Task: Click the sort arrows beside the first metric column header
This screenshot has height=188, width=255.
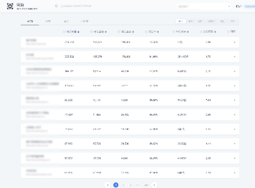Action: point(78,32)
